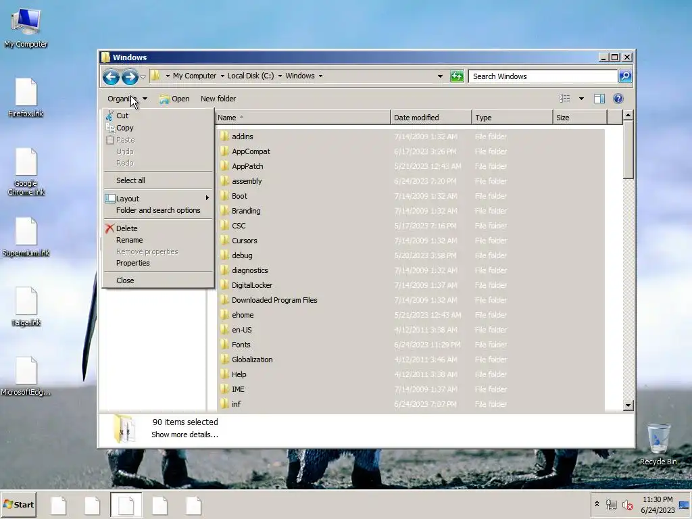Click the Open toolbar button
The height and width of the screenshot is (519, 692).
point(174,99)
